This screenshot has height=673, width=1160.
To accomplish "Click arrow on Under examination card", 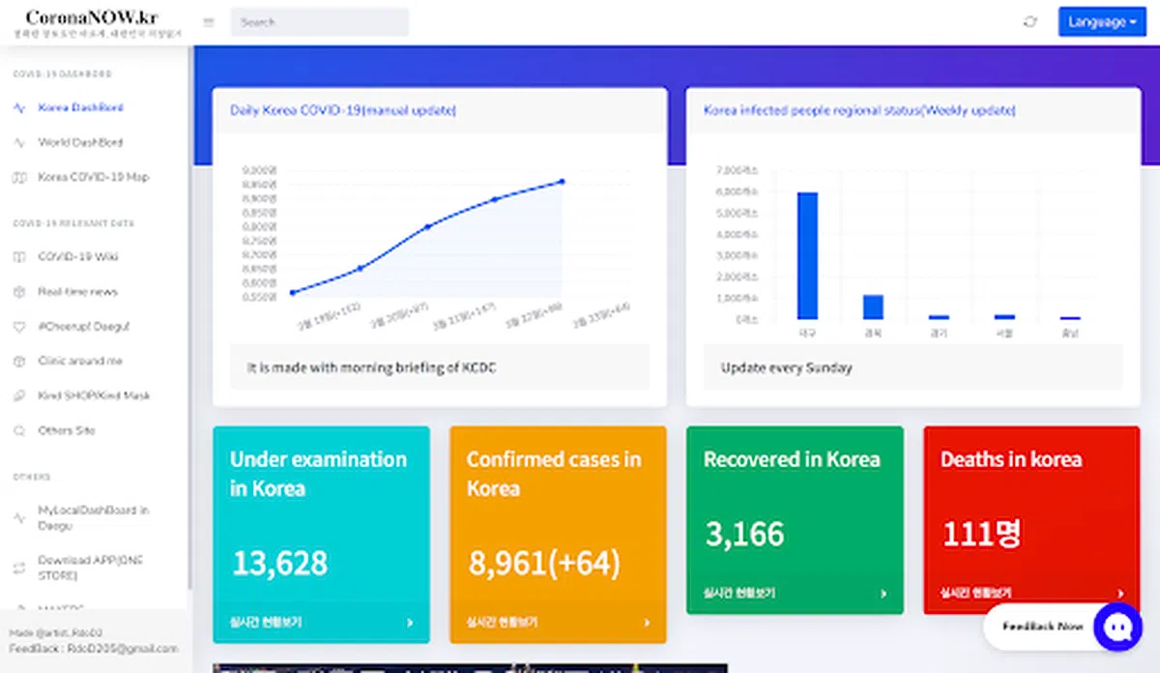I will [410, 623].
